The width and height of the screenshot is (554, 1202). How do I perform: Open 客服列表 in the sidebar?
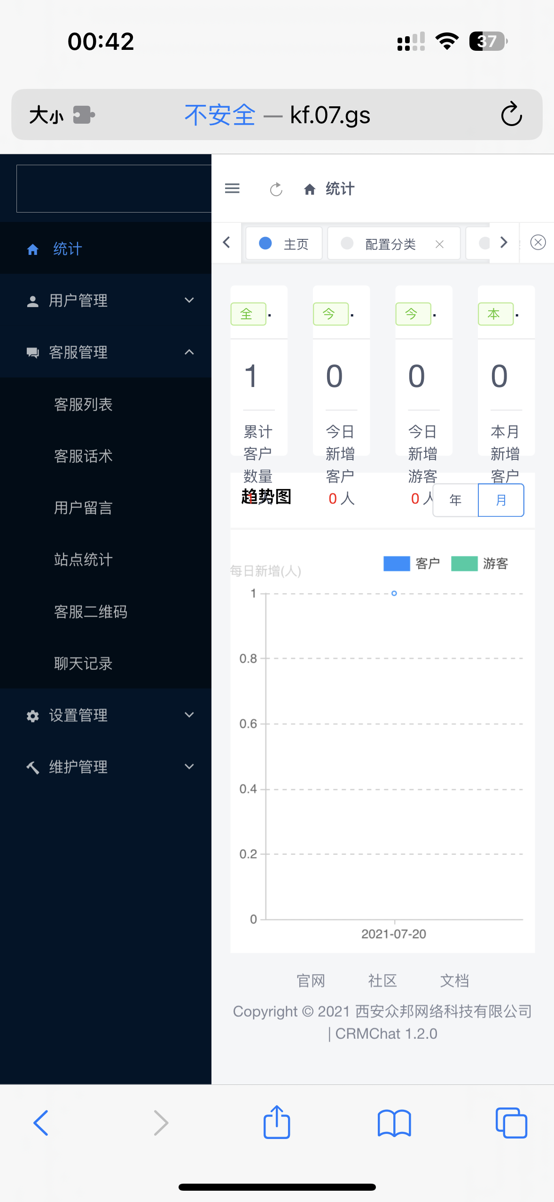[83, 404]
